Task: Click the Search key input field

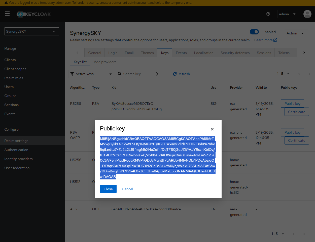Action: (x=136, y=74)
